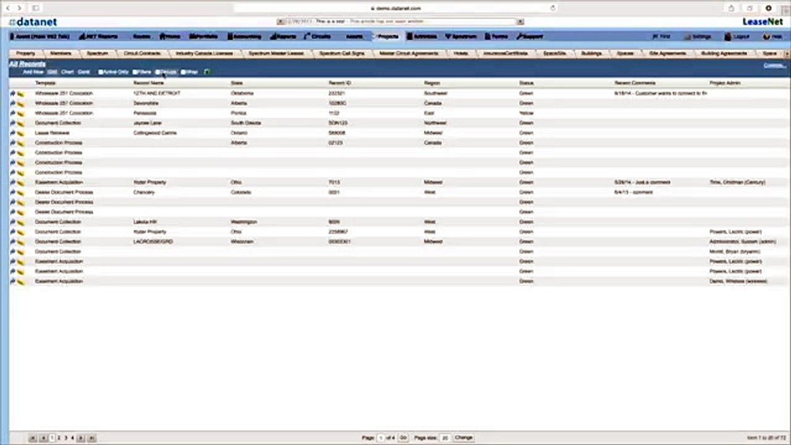This screenshot has height=445, width=791.
Task: Sort by the Record Name column header
Action: 148,83
